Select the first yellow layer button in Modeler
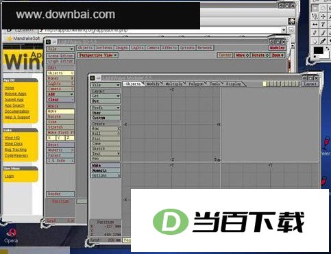This screenshot has width=331, height=254. 265,84
